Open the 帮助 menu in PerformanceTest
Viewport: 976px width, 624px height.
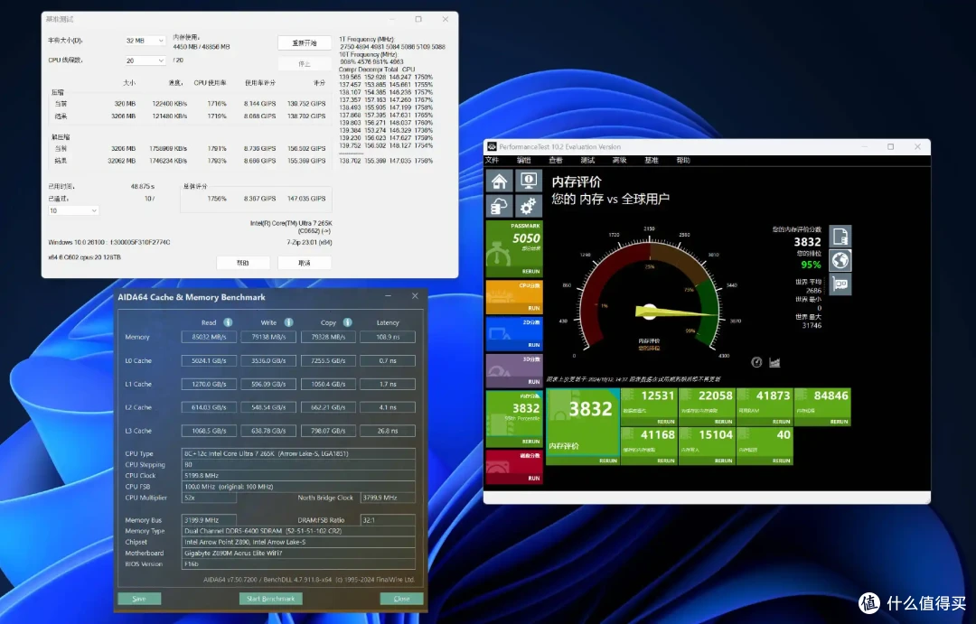pyautogui.click(x=683, y=160)
